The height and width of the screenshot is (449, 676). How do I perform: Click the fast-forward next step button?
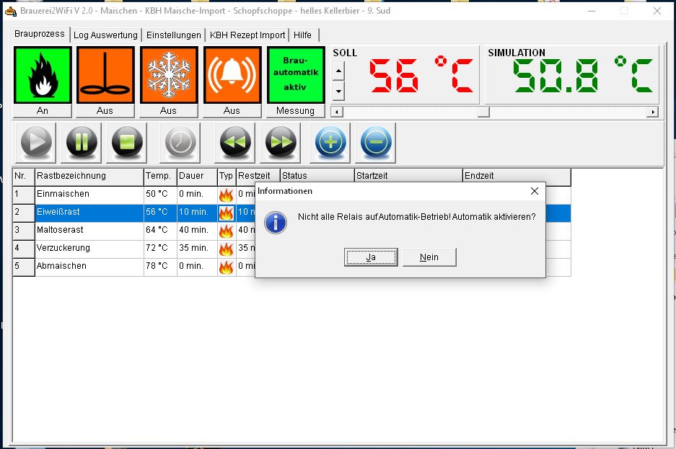282,142
